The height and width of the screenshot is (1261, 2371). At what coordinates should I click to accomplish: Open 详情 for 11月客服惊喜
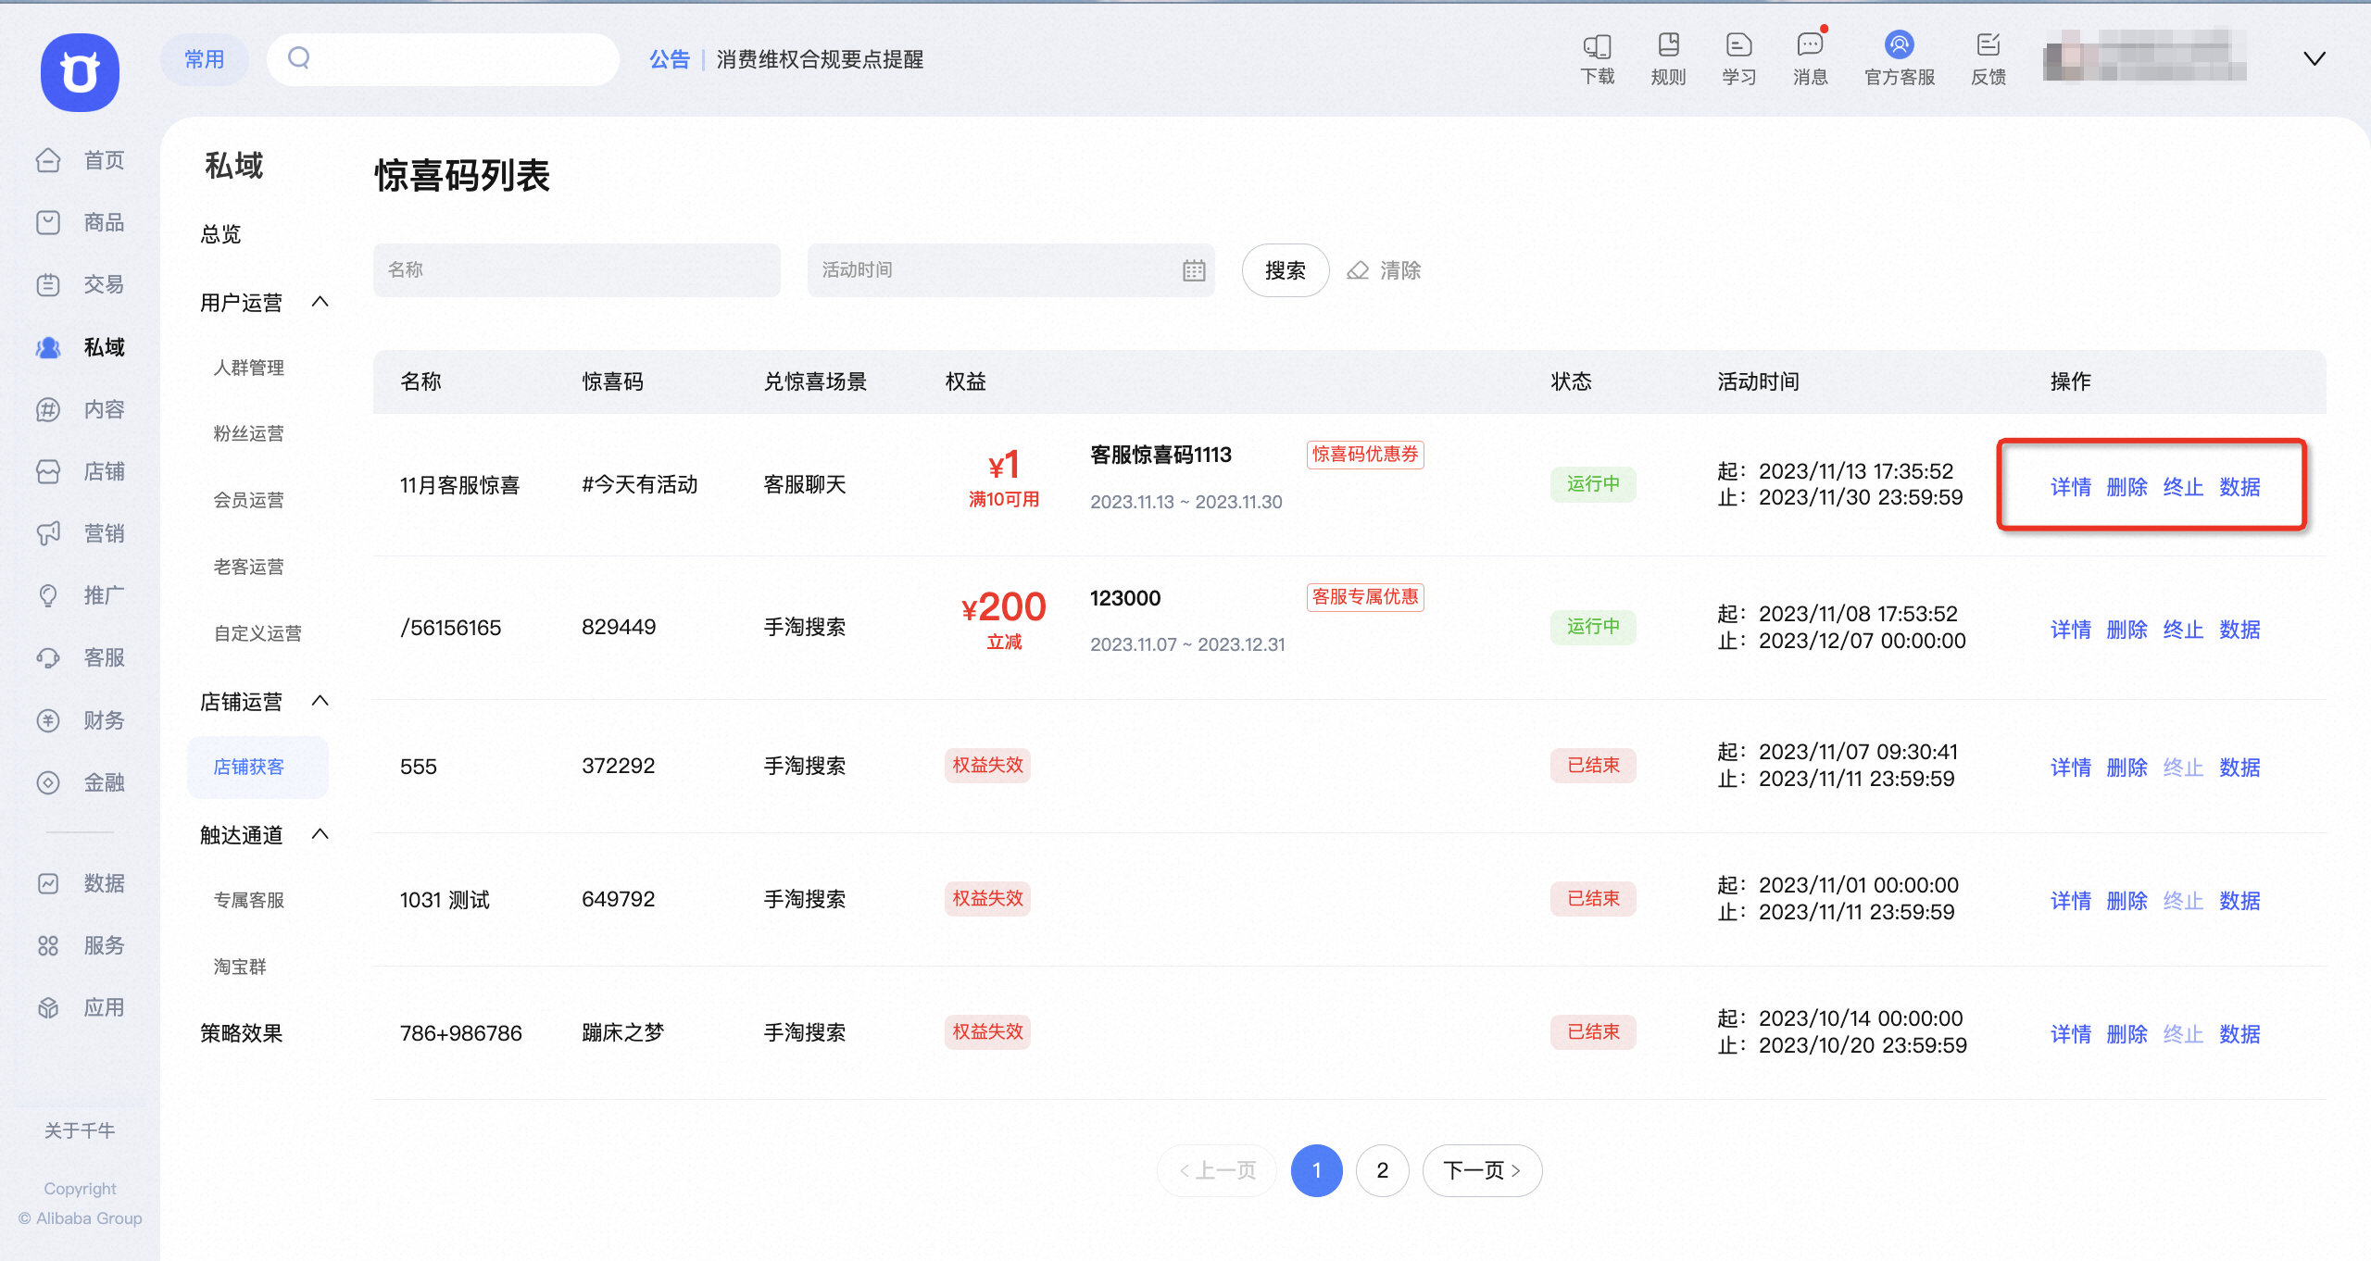2071,487
